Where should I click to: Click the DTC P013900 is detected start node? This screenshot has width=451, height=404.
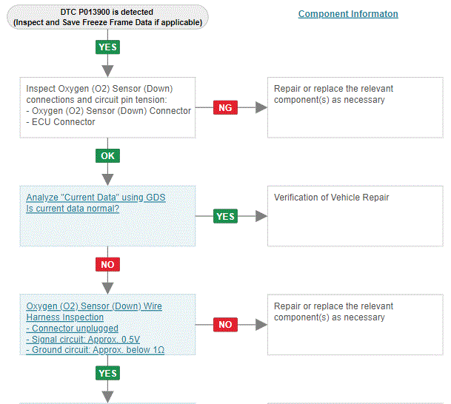[107, 17]
